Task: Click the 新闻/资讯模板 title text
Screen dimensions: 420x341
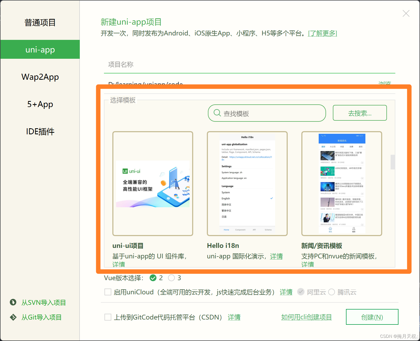Action: click(322, 246)
